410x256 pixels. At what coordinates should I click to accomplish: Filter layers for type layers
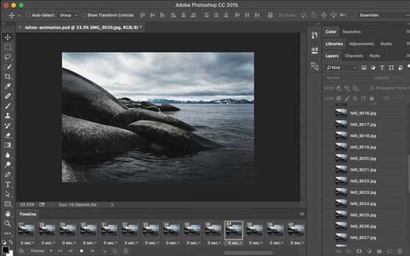pyautogui.click(x=382, y=68)
